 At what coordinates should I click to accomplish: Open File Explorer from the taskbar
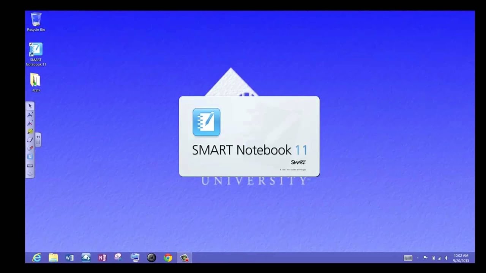point(53,258)
